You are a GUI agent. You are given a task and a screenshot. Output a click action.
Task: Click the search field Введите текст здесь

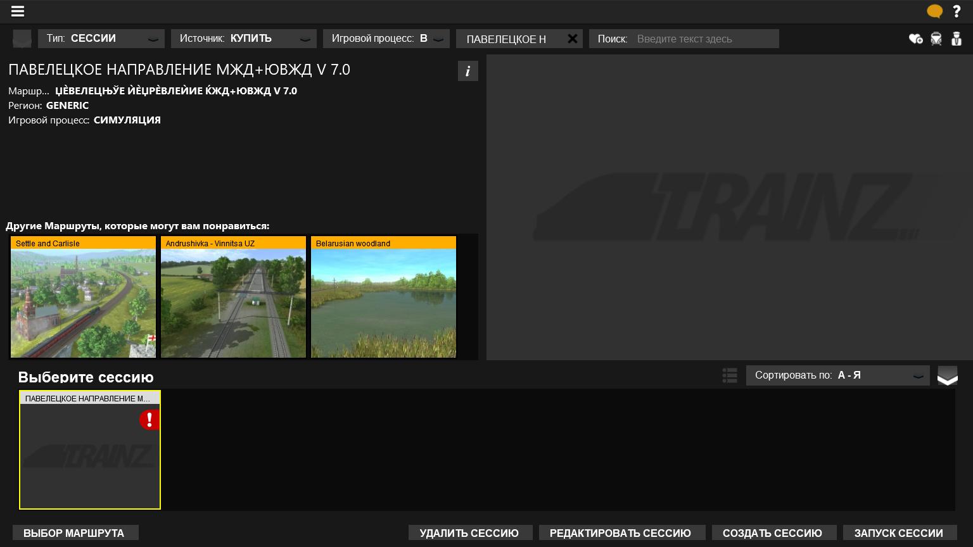684,39
